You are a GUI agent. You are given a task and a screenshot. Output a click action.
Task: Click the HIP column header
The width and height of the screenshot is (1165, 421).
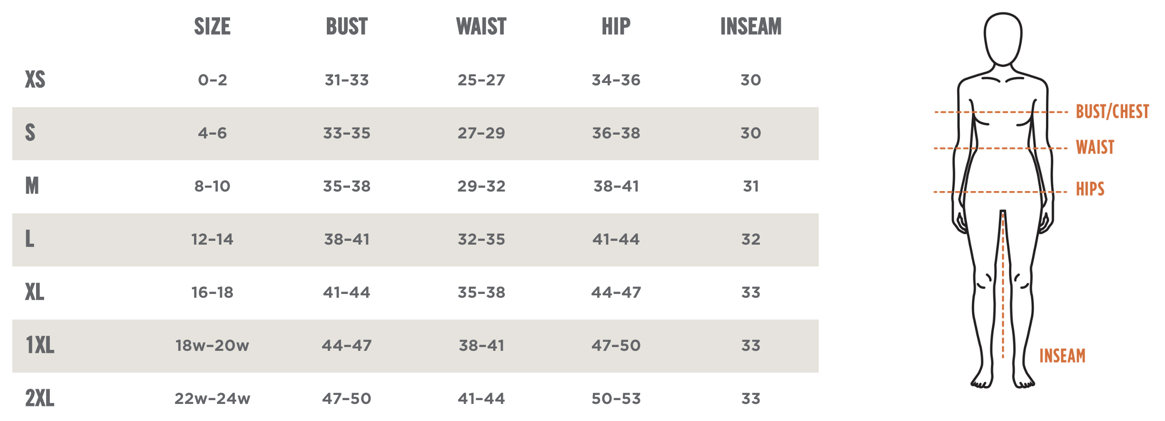click(616, 27)
